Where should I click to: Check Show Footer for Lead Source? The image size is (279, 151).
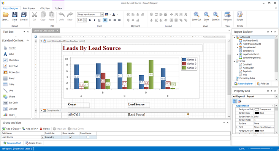[88, 137]
